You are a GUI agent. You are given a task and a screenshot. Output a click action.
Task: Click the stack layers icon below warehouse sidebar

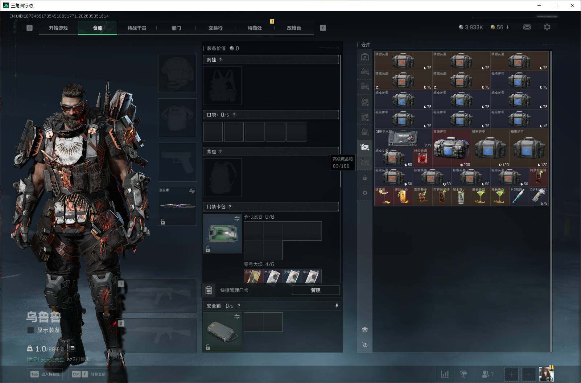tap(365, 330)
